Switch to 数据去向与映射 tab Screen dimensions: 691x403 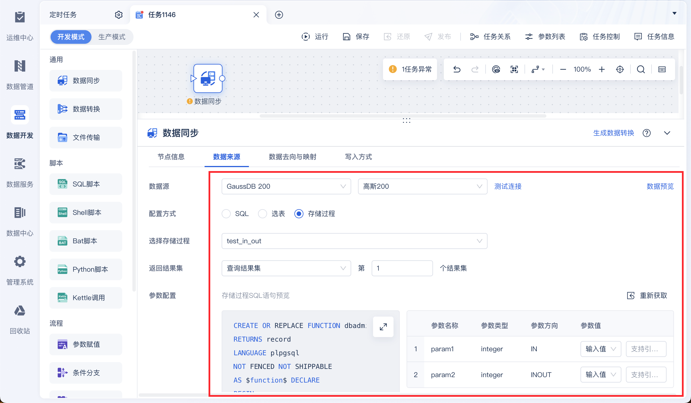(292, 157)
